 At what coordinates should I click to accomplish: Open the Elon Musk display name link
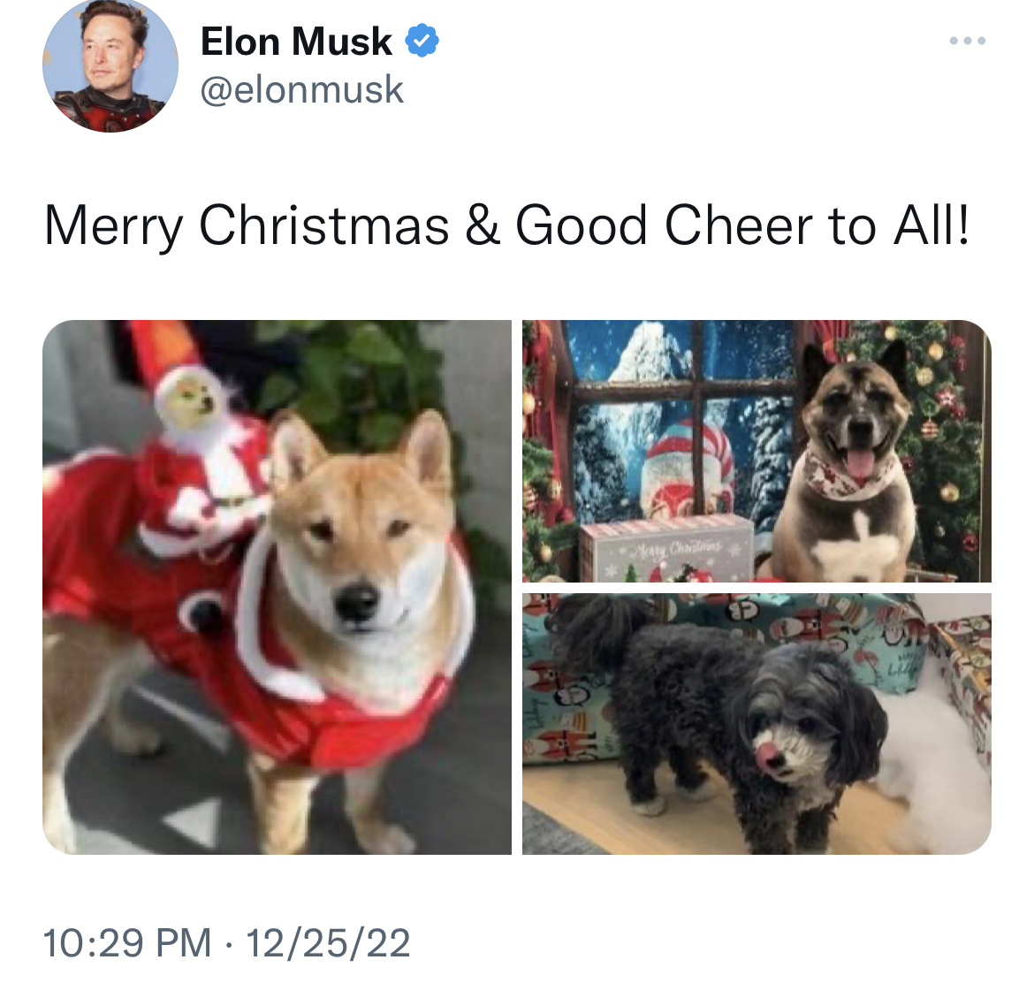click(x=296, y=42)
